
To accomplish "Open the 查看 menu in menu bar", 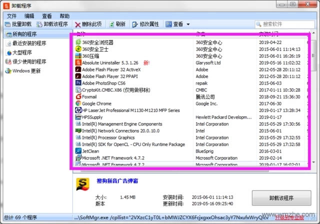I will click(x=46, y=16).
